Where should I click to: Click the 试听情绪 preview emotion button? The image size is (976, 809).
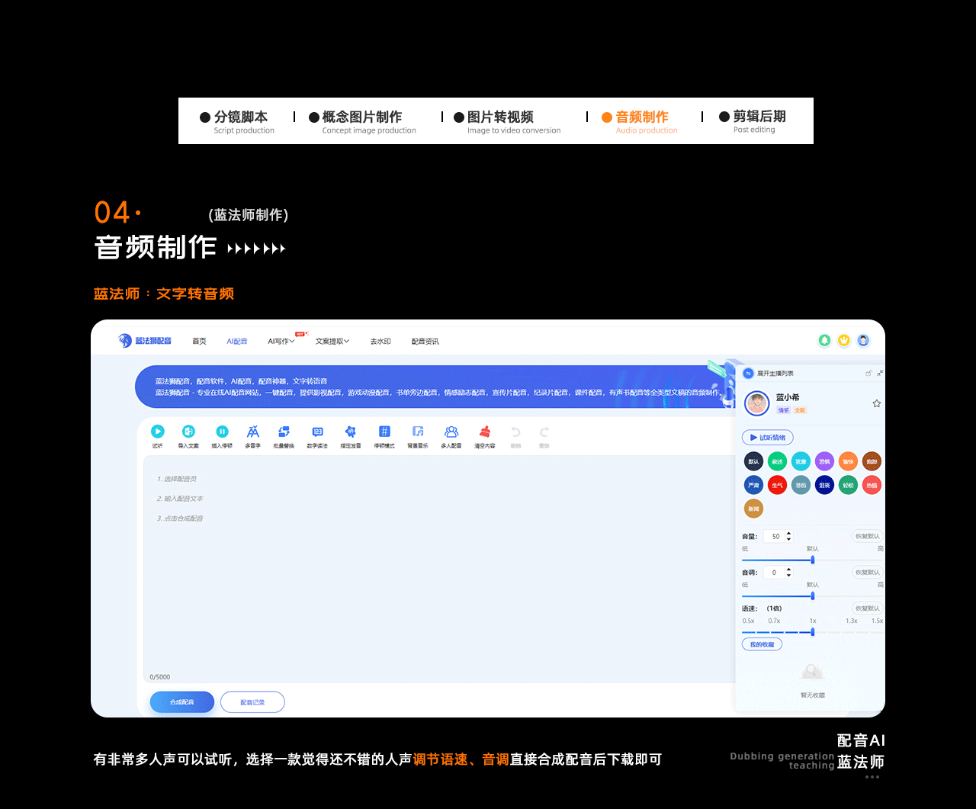768,438
